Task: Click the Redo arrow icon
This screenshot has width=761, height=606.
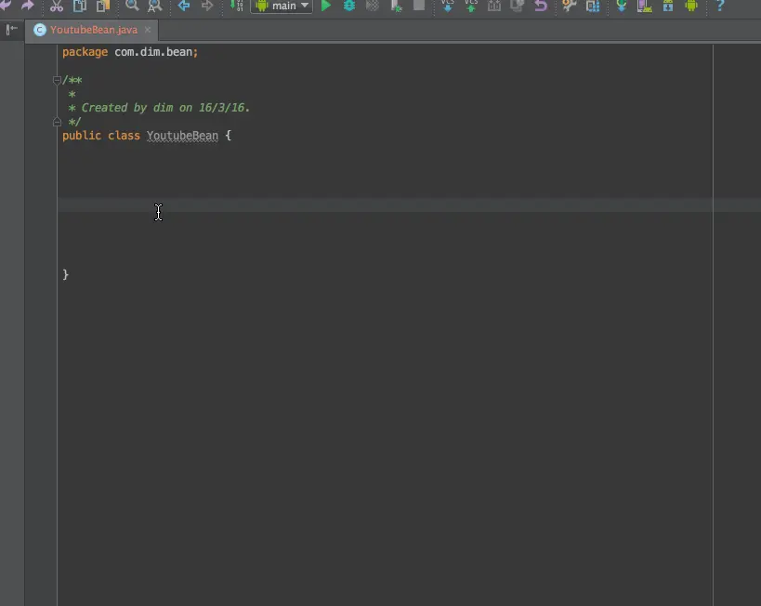Action: pos(28,6)
